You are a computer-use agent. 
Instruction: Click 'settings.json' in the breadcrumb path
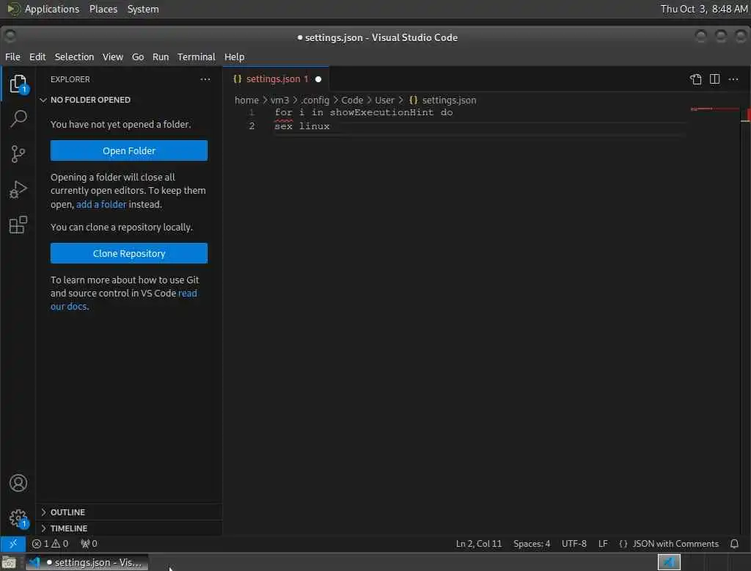point(449,100)
